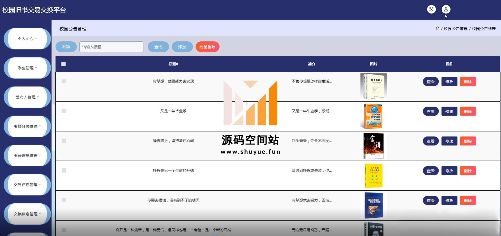Click the 查询 search button
The image size is (501, 236).
coord(158,47)
